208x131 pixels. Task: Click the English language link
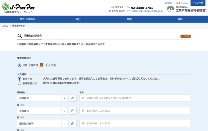coord(168,3)
